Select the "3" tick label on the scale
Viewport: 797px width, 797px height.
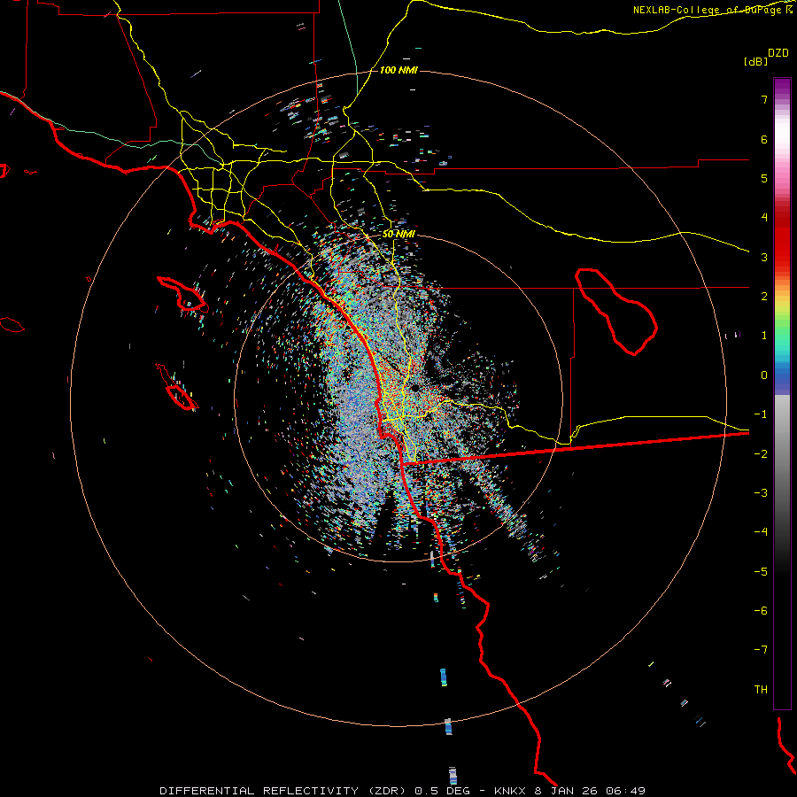click(764, 257)
